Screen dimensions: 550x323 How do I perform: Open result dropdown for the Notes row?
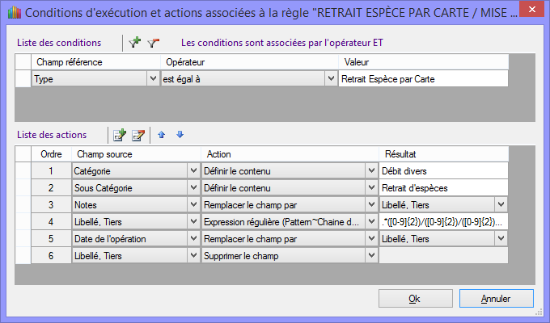point(501,204)
